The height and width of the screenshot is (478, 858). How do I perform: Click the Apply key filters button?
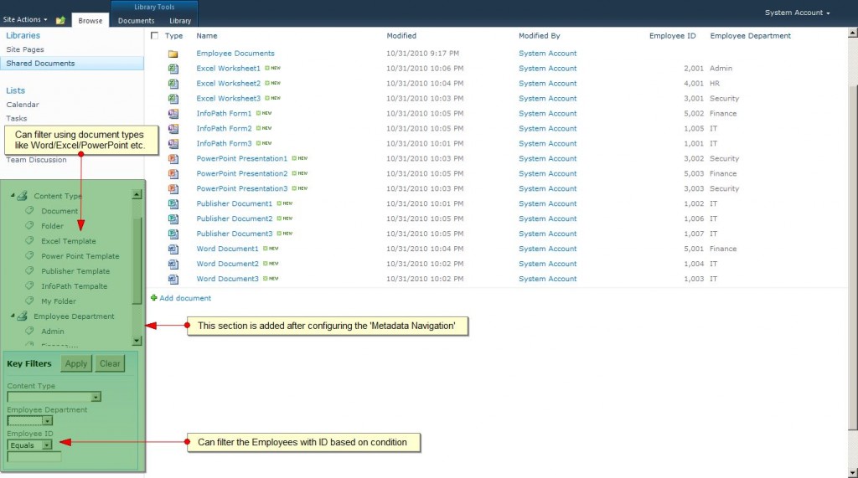tap(76, 363)
